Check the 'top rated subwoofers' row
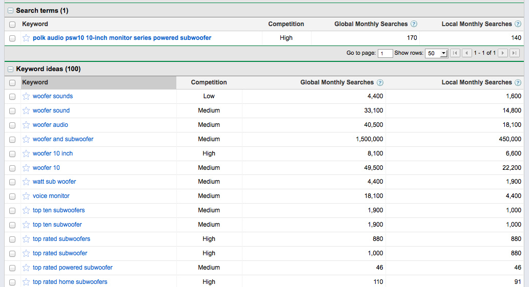Screen dimensions: 529x287 click(12, 239)
